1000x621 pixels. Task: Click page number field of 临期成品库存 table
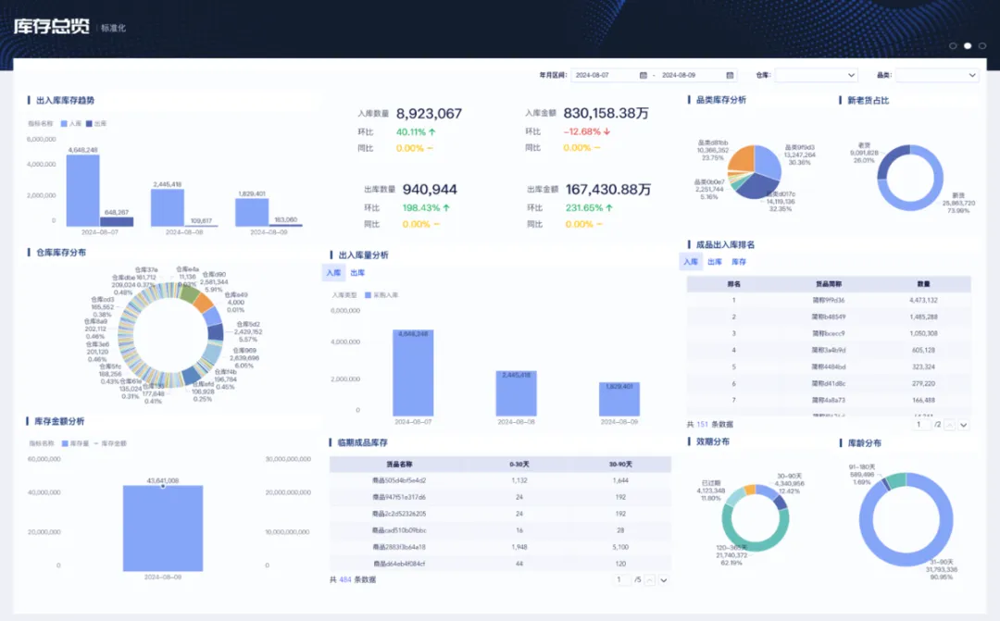pos(620,580)
